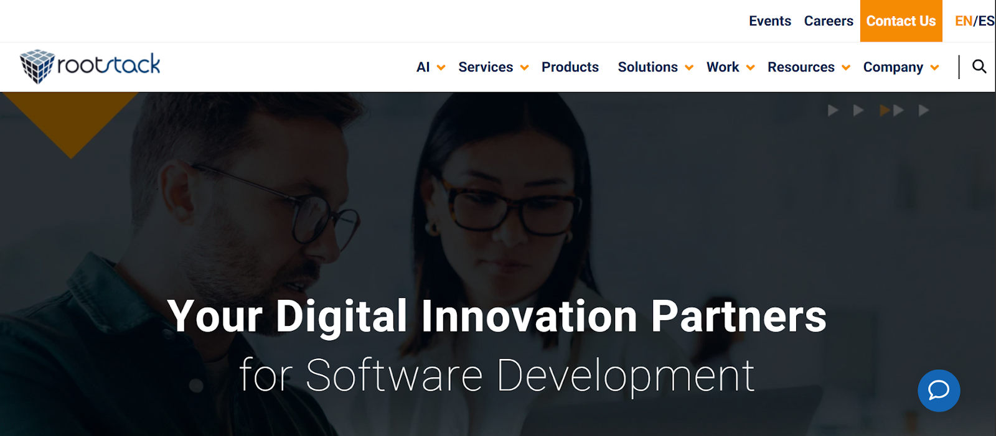Open the Work dropdown chevron

[x=751, y=68]
